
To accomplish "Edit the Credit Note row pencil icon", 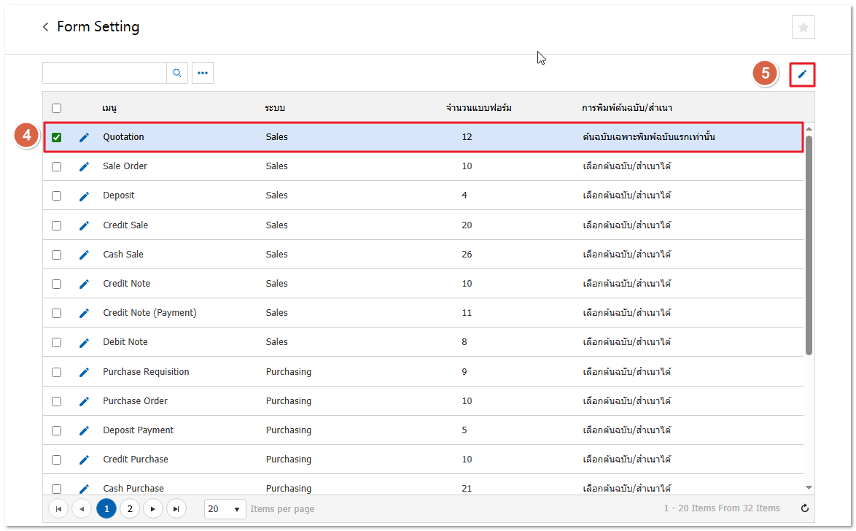I will click(84, 284).
